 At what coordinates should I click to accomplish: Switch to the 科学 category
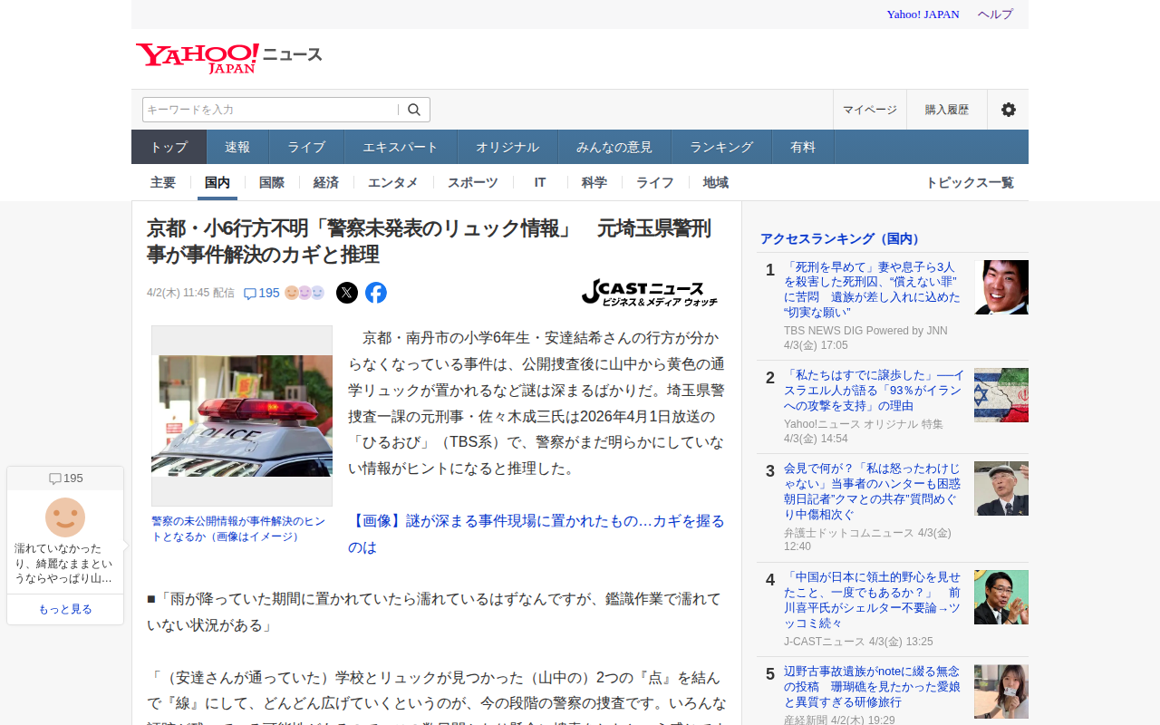594,182
